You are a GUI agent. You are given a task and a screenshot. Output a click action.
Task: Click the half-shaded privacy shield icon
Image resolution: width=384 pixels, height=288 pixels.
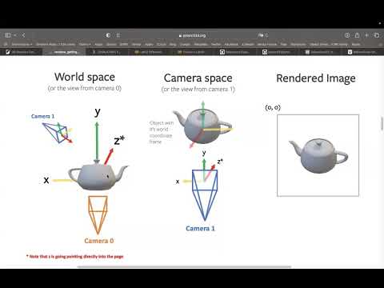click(108, 35)
